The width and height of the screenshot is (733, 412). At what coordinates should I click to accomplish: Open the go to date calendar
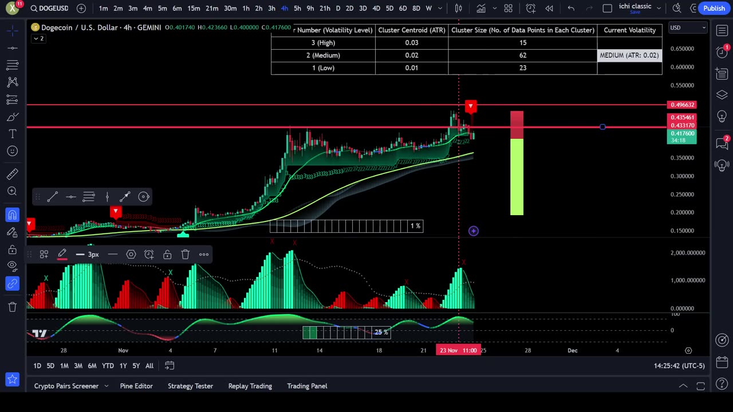170,366
